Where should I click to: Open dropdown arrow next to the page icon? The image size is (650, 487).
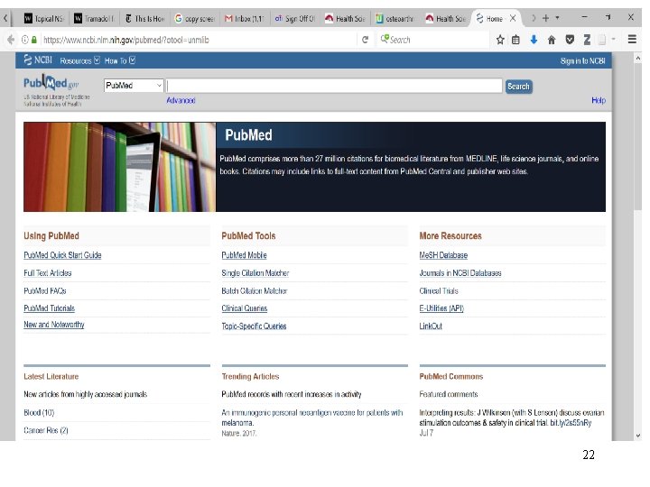point(614,40)
